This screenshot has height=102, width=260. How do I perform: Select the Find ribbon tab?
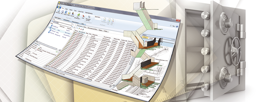[63, 8]
